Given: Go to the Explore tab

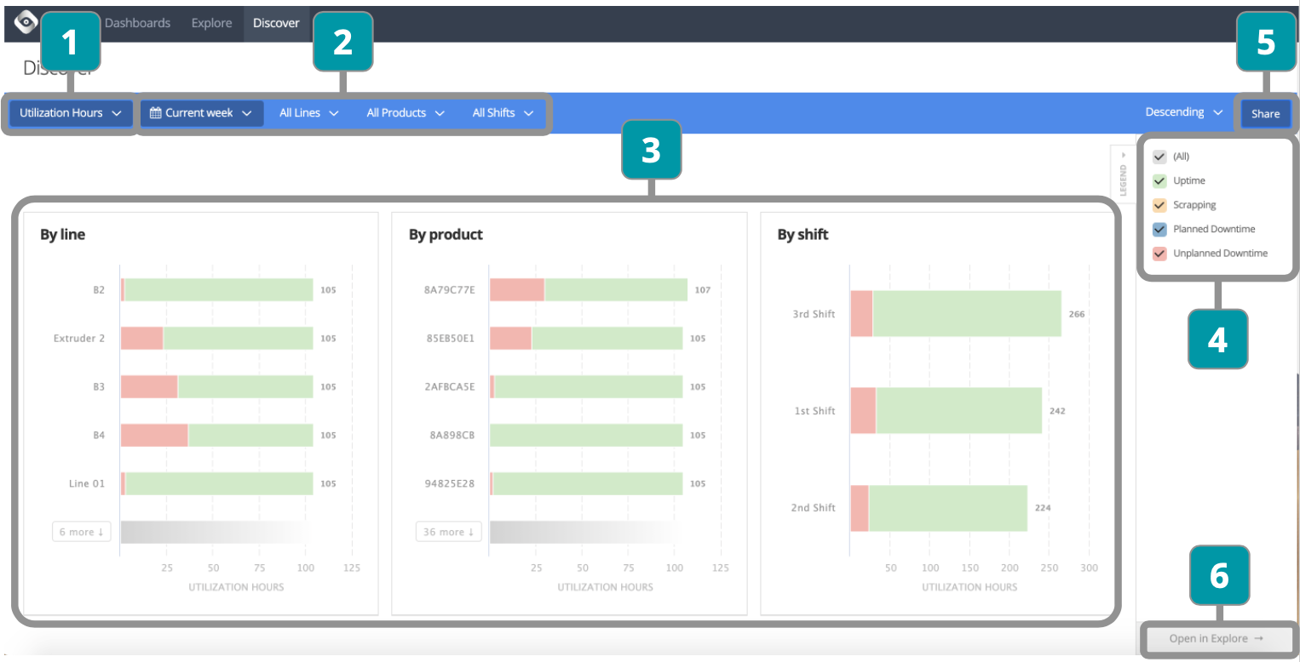Looking at the screenshot, I should 211,23.
